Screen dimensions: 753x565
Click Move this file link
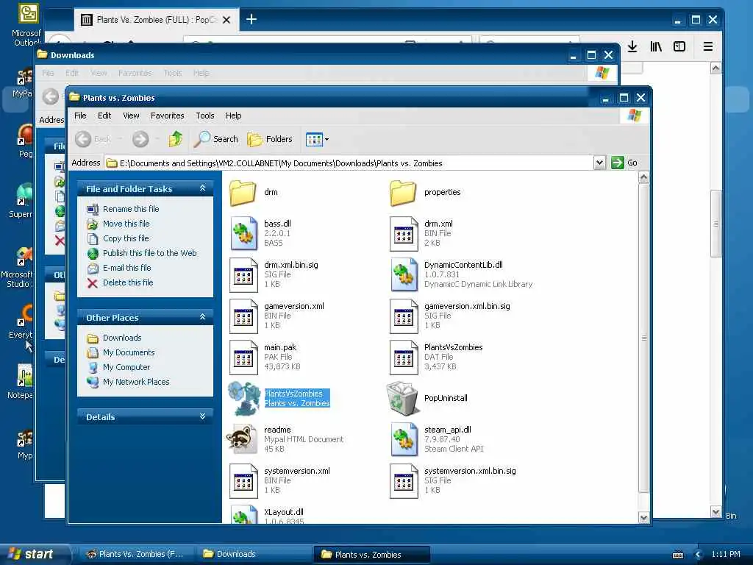pyautogui.click(x=126, y=224)
